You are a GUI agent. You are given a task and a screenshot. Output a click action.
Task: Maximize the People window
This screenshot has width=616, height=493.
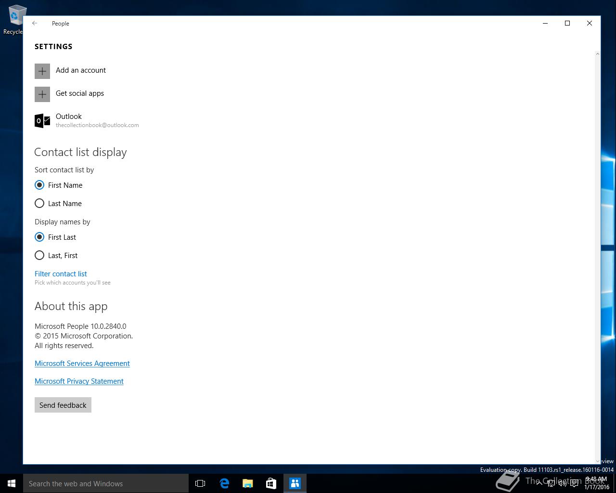[x=567, y=23]
